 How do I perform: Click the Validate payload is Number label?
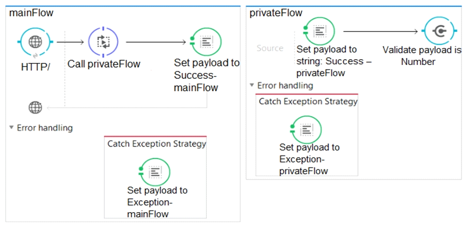[x=422, y=56]
